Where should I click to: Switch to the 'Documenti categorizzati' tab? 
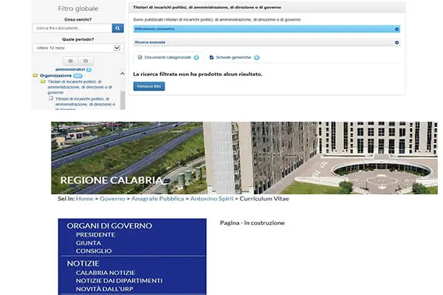(168, 58)
